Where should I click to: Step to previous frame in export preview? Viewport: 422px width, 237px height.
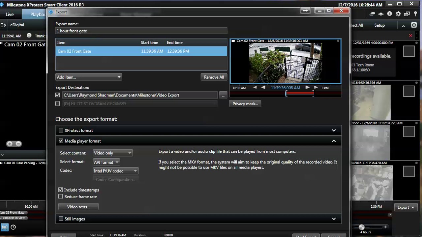(255, 88)
